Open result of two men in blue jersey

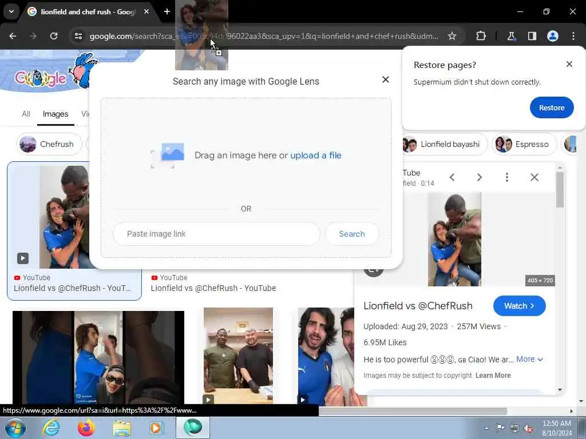pos(326,357)
